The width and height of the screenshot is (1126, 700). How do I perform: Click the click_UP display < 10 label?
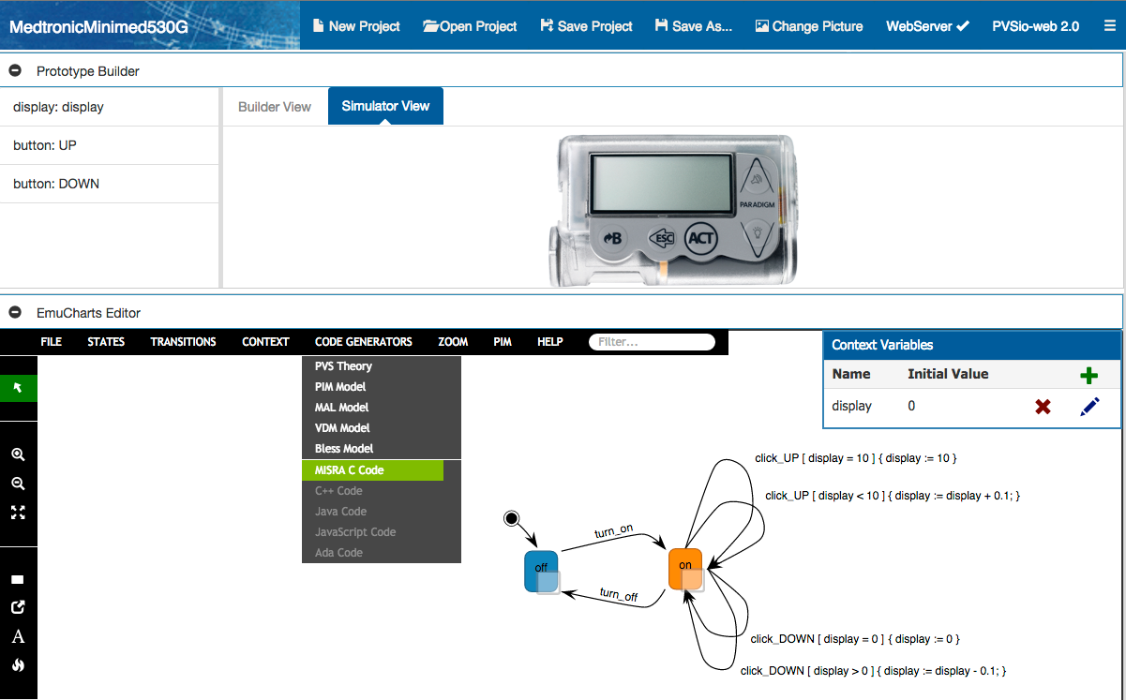click(892, 496)
